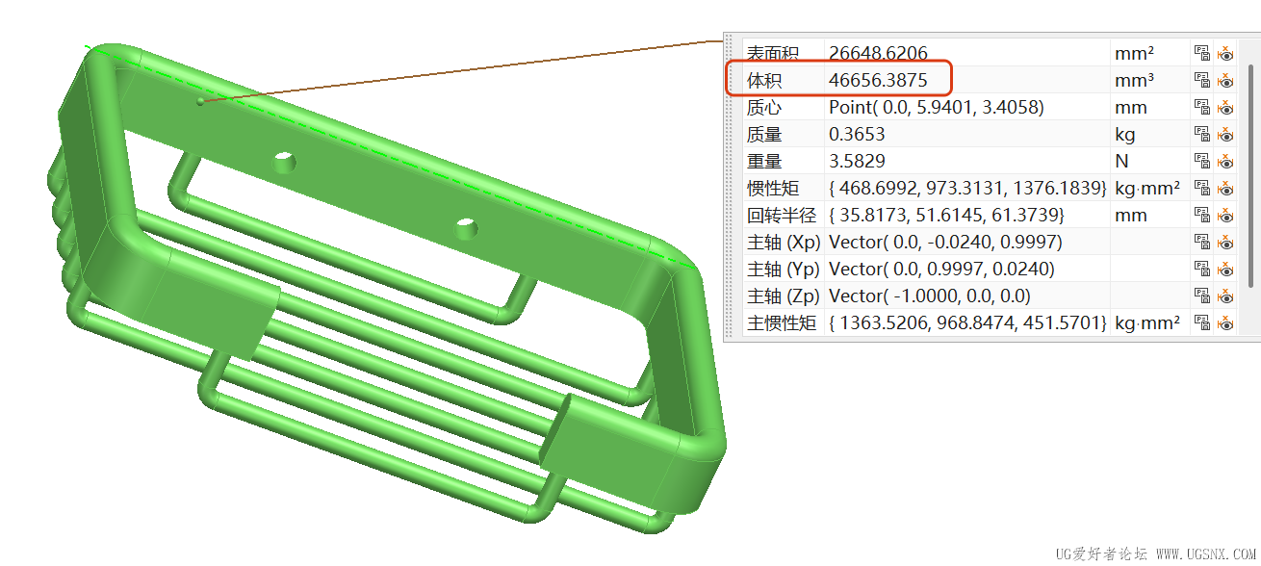This screenshot has width=1261, height=566.
Task: Create expression from the 主轴 (Xp) row
Action: (x=1203, y=242)
